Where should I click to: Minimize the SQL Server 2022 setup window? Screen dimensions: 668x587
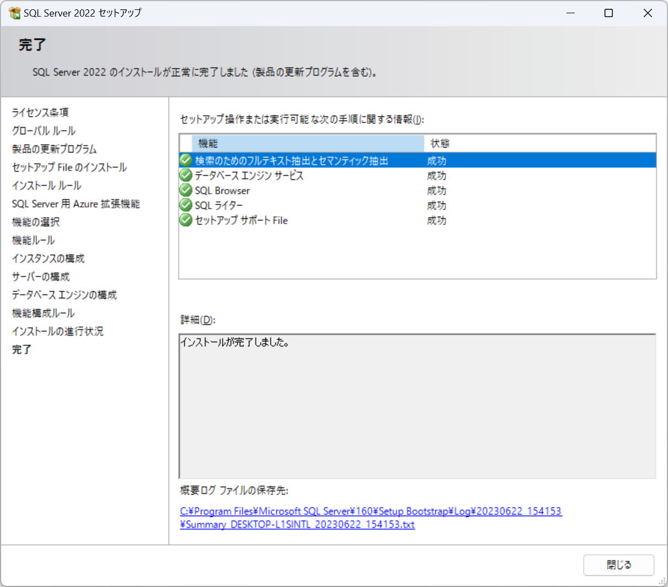point(571,13)
